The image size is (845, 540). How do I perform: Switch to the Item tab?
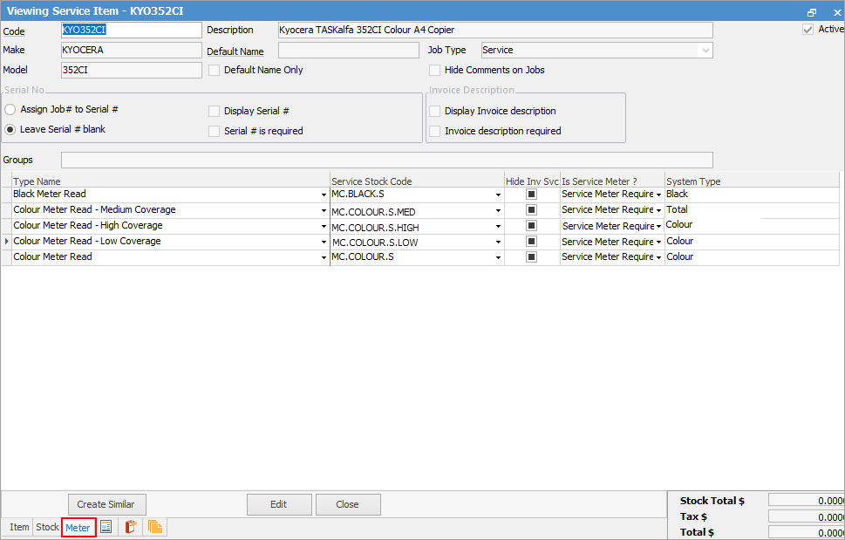coord(19,527)
